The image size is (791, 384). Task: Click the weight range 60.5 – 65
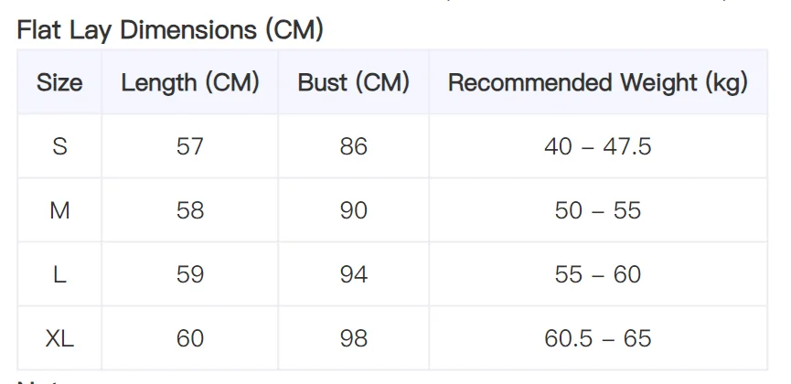click(x=598, y=338)
